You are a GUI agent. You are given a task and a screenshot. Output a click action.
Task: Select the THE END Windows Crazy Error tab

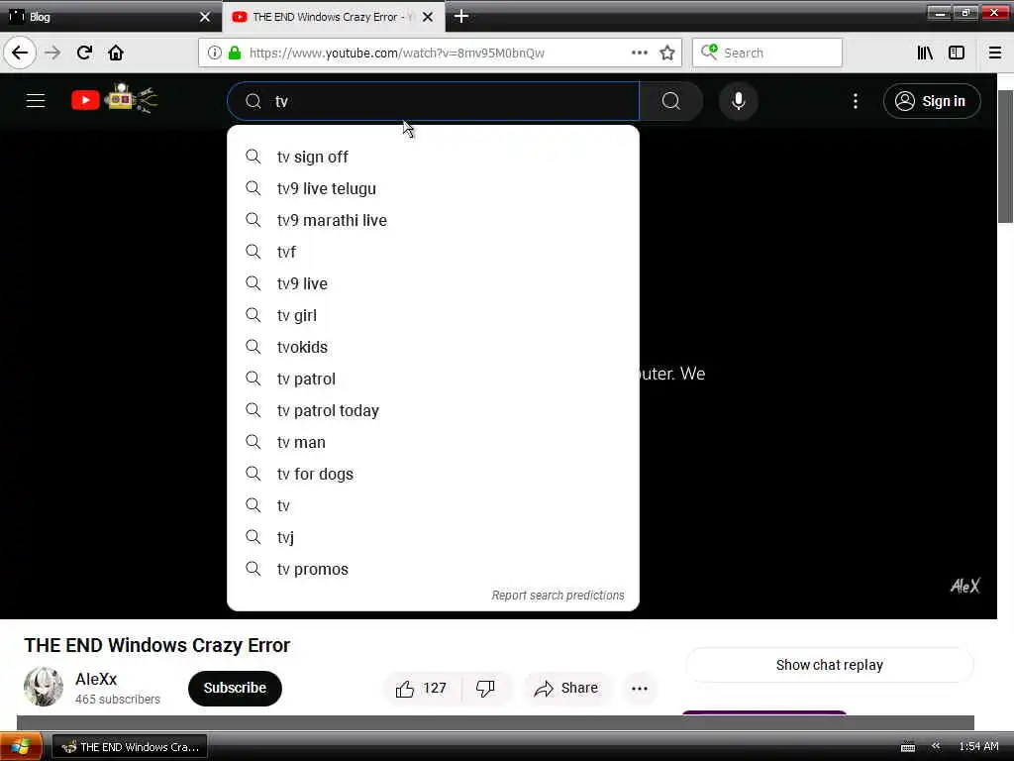pyautogui.click(x=333, y=17)
